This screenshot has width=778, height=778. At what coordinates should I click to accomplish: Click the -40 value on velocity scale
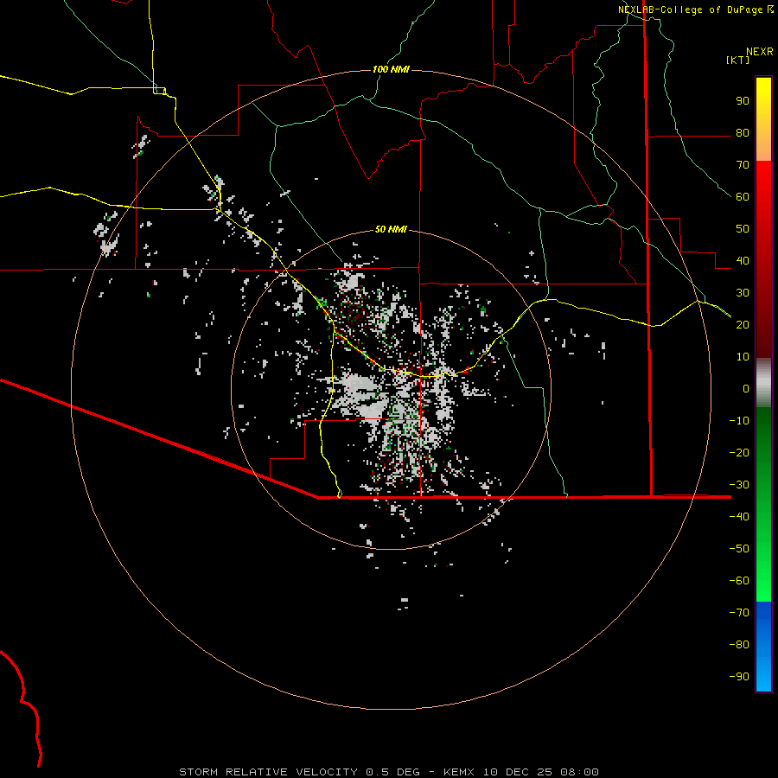[739, 517]
